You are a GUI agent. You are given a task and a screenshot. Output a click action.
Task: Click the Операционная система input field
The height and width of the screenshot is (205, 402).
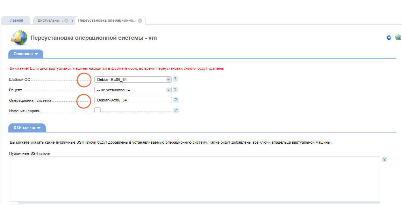coord(133,100)
